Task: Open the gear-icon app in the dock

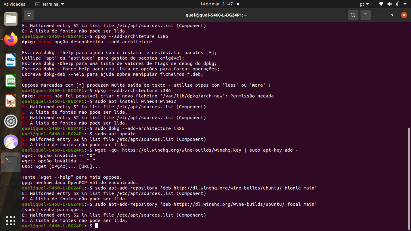Action: click(11, 121)
